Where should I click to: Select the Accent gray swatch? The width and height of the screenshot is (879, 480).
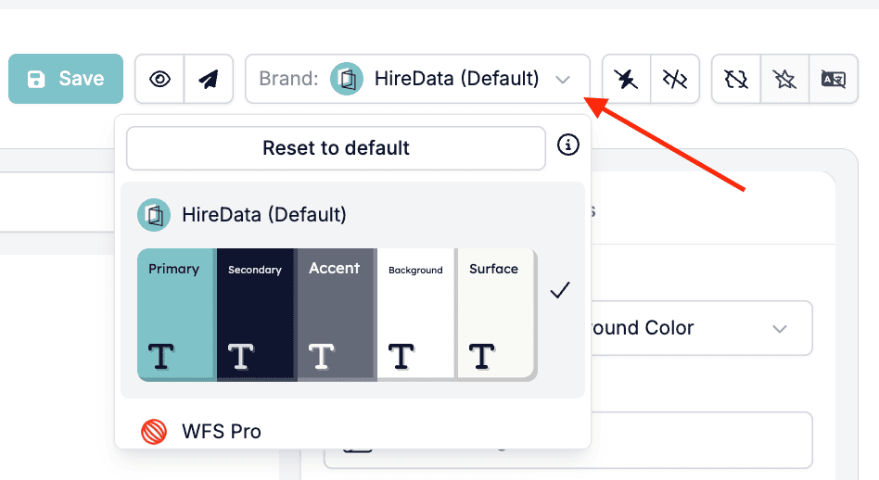click(337, 314)
